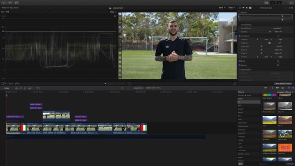Select the Color Presets effects category
The height and width of the screenshot is (166, 295).
(243, 126)
